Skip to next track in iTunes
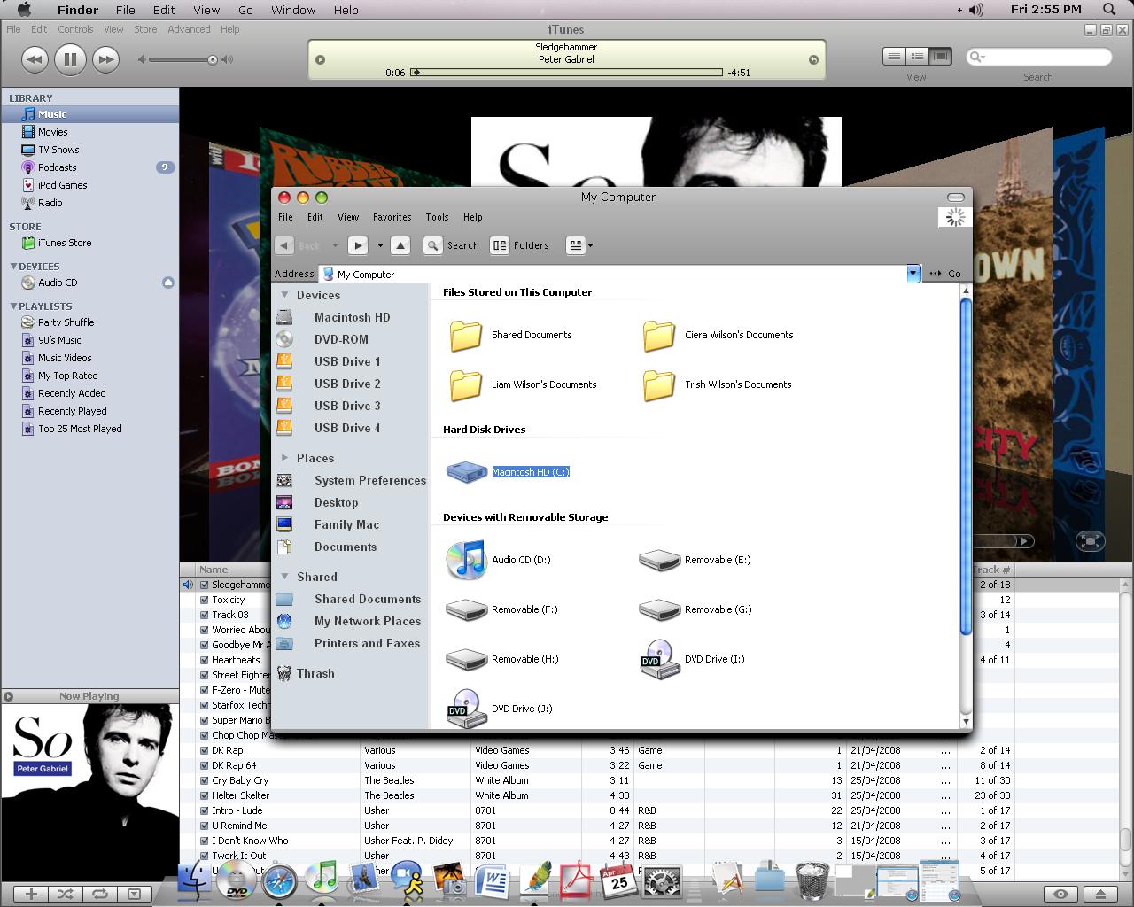The height and width of the screenshot is (907, 1134). [x=105, y=59]
